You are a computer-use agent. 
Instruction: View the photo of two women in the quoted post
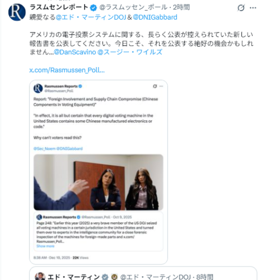[99, 182]
